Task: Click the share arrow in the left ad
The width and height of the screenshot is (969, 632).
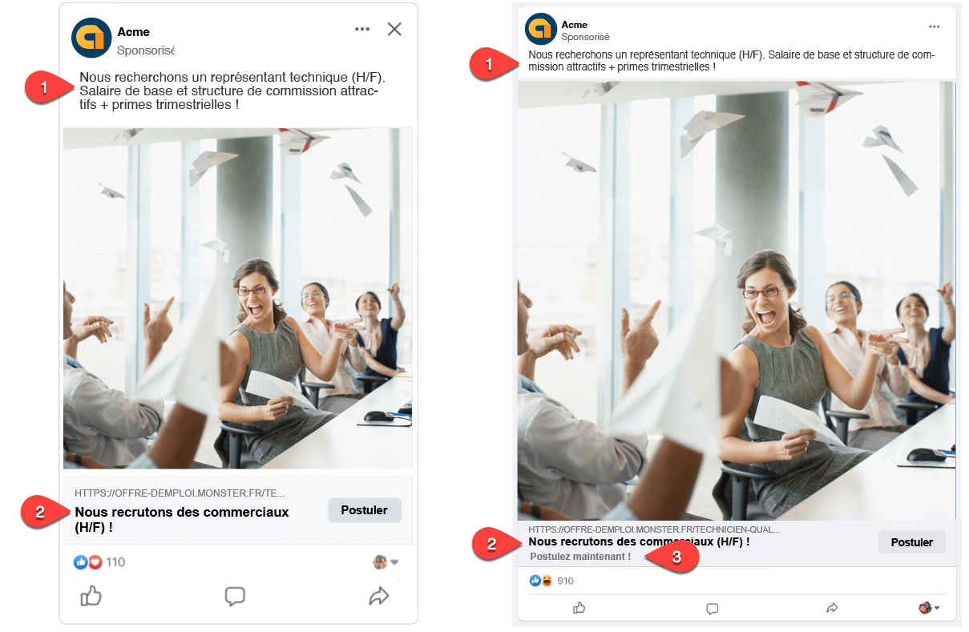Action: point(378,596)
